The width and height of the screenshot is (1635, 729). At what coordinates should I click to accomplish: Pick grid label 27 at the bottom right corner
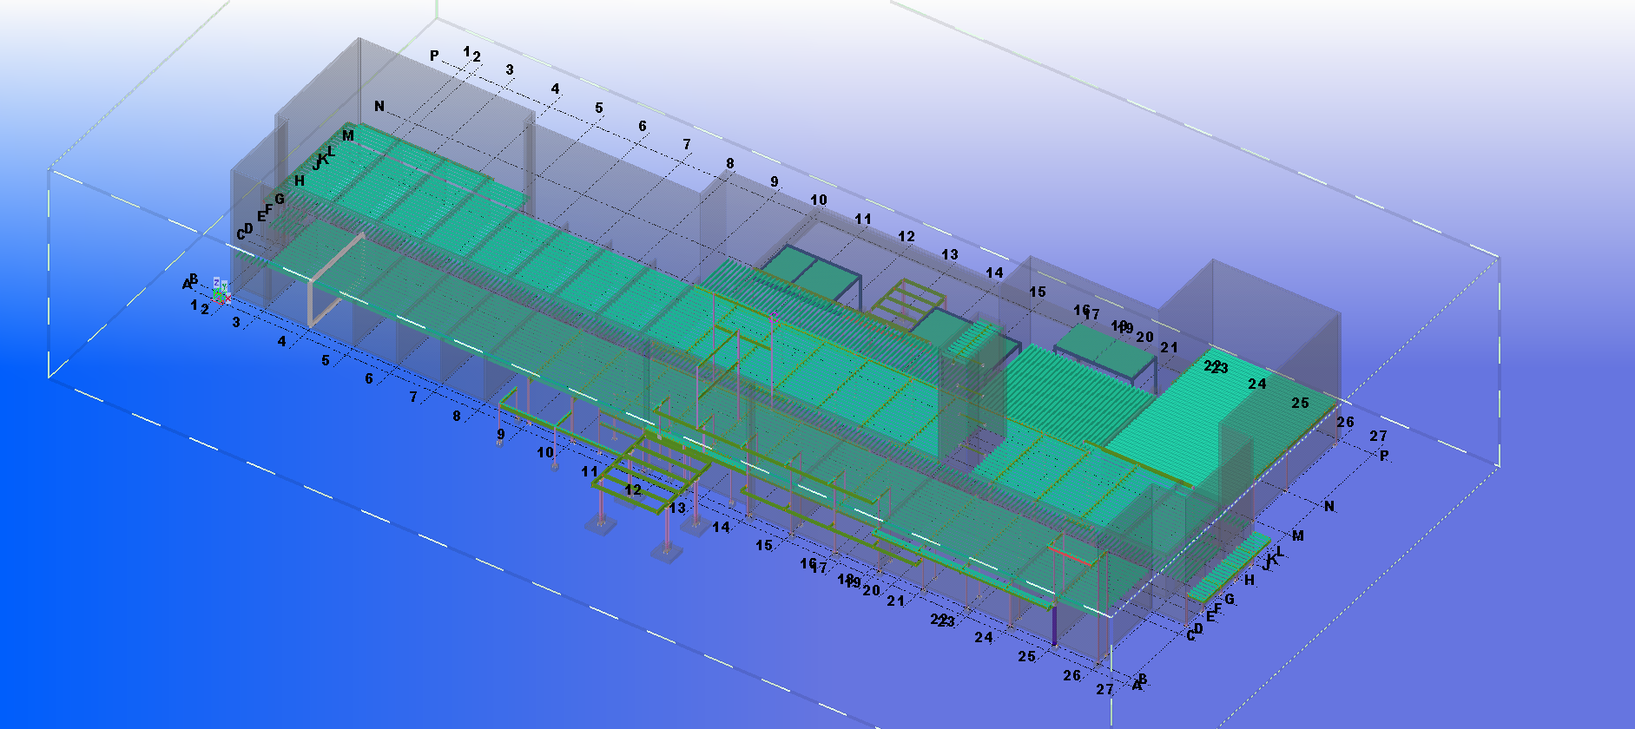tap(1104, 689)
